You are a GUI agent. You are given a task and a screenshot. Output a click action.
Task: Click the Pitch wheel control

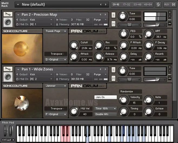click(x=5, y=131)
